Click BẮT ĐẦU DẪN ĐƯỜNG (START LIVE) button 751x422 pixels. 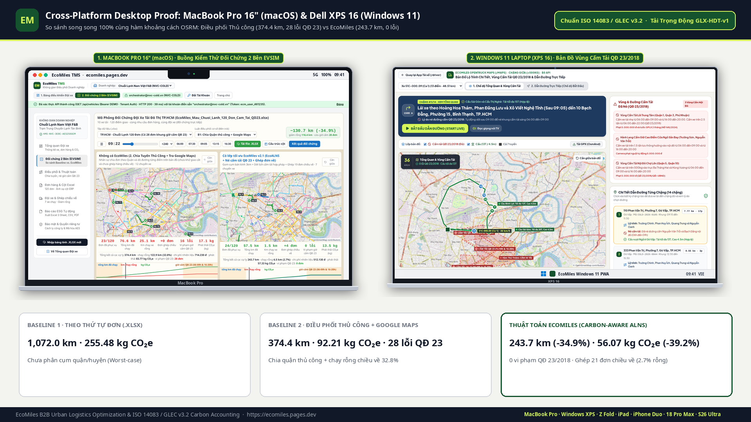(x=435, y=128)
